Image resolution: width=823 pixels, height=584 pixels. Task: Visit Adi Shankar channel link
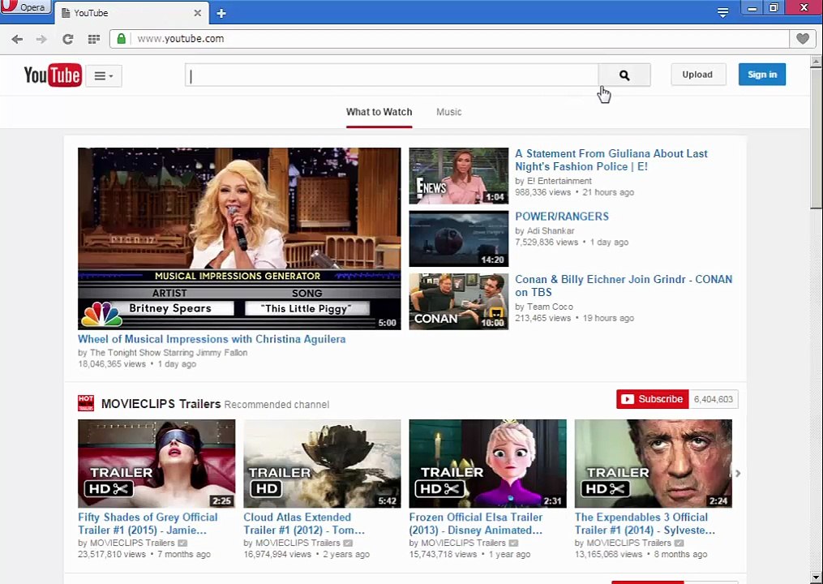[551, 230]
